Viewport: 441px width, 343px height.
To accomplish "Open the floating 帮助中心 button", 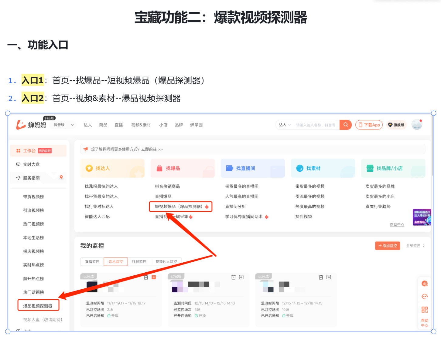I will click(x=425, y=323).
